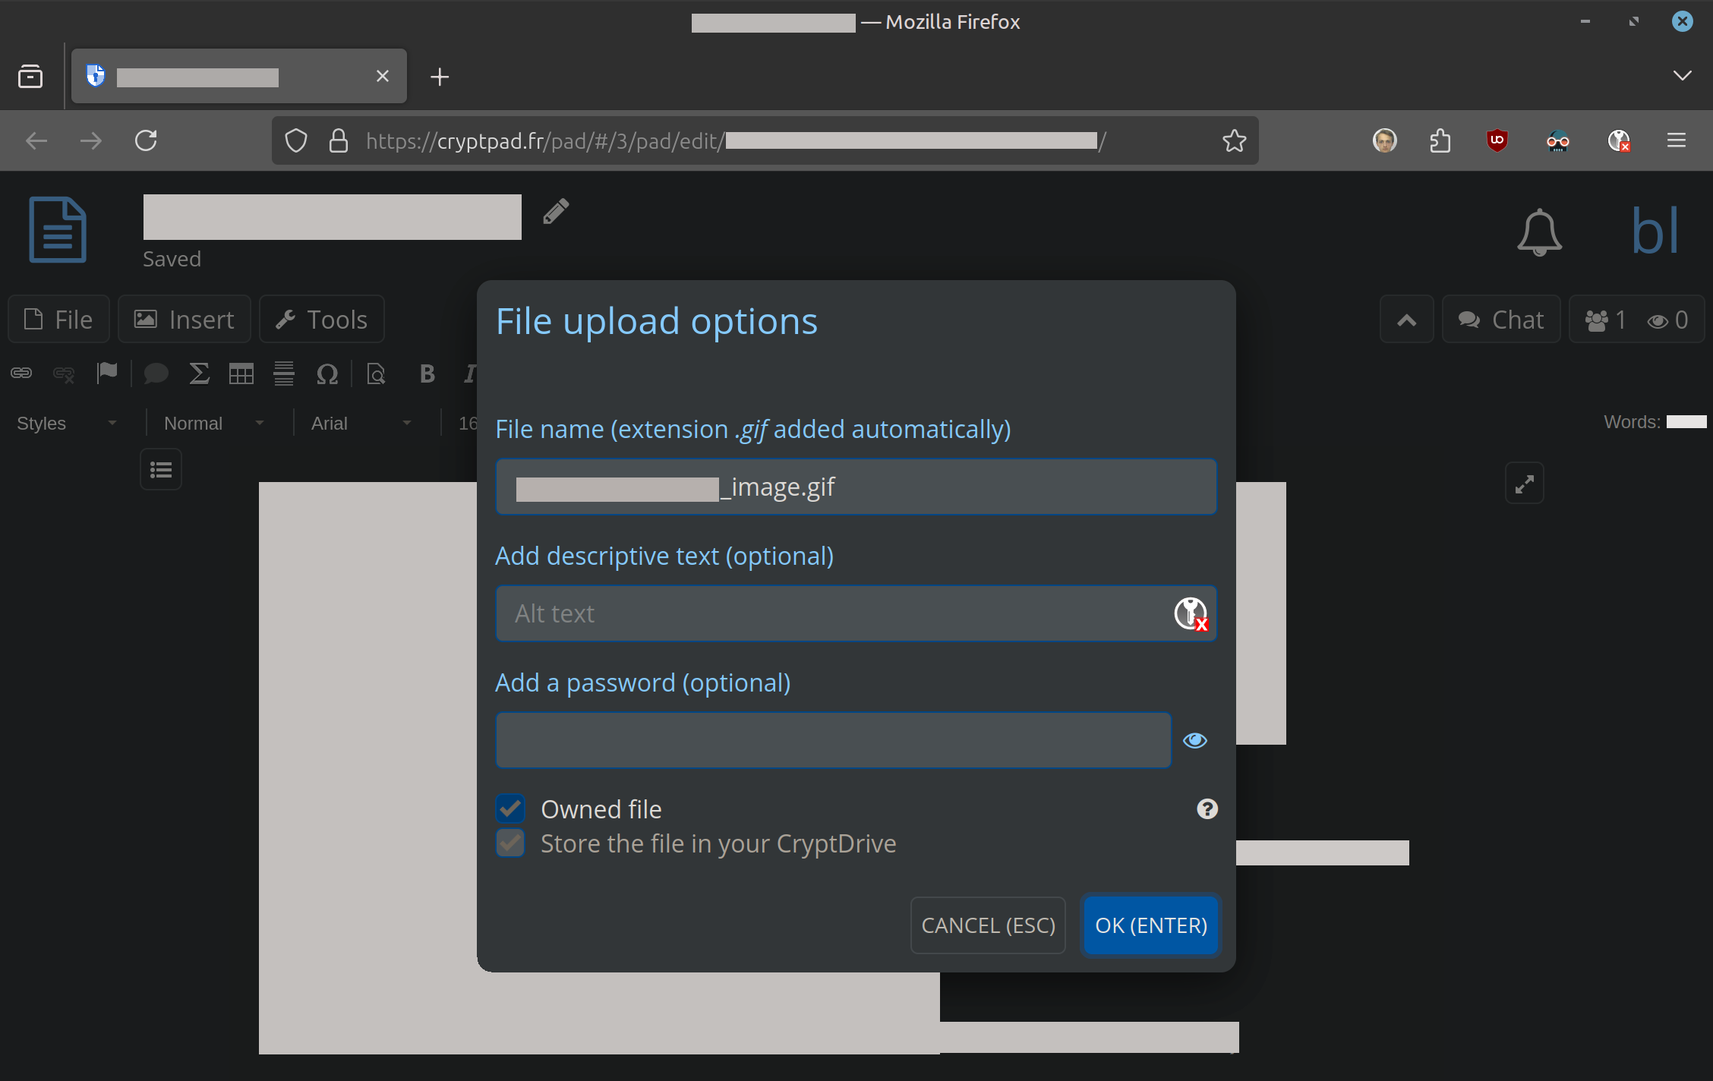This screenshot has height=1081, width=1713.
Task: Click the expand editor width arrows icon
Action: coord(1524,484)
